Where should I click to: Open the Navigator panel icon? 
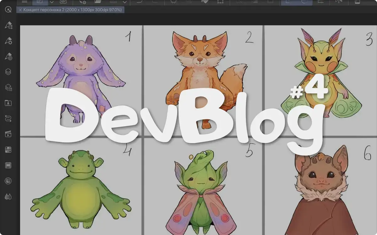8,181
